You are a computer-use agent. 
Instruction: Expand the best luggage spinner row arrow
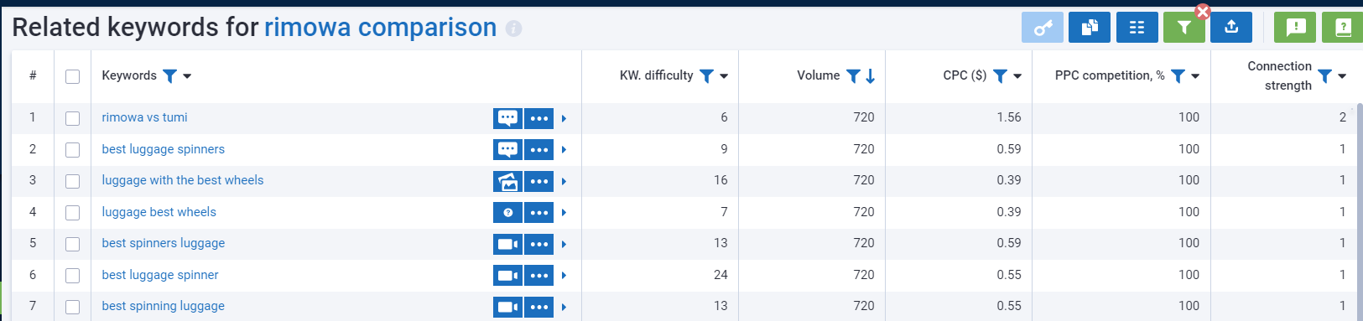(564, 276)
